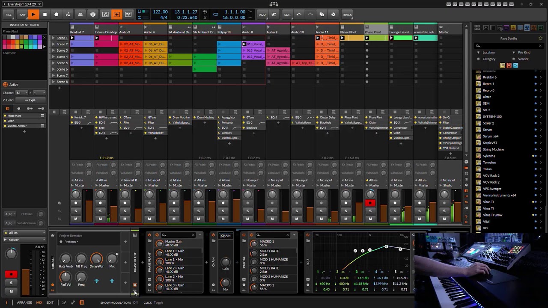Screen dimensions: 548x308
Task: Click the red record arm button in inspector
Action: 11,274
